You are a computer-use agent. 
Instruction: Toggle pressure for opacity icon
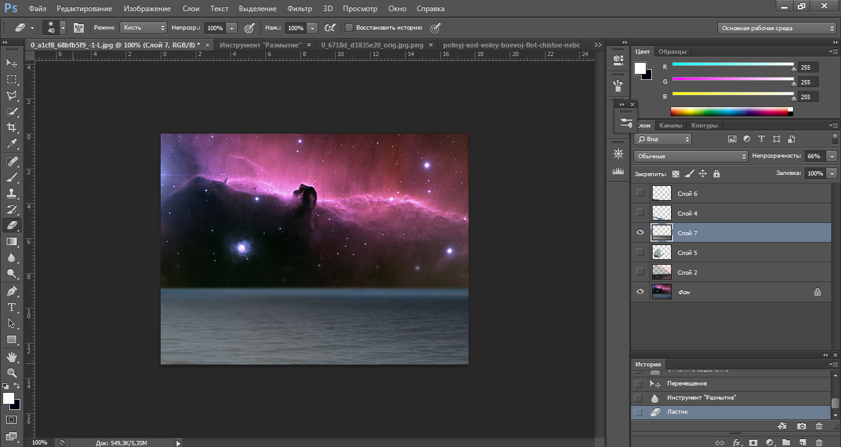click(249, 28)
